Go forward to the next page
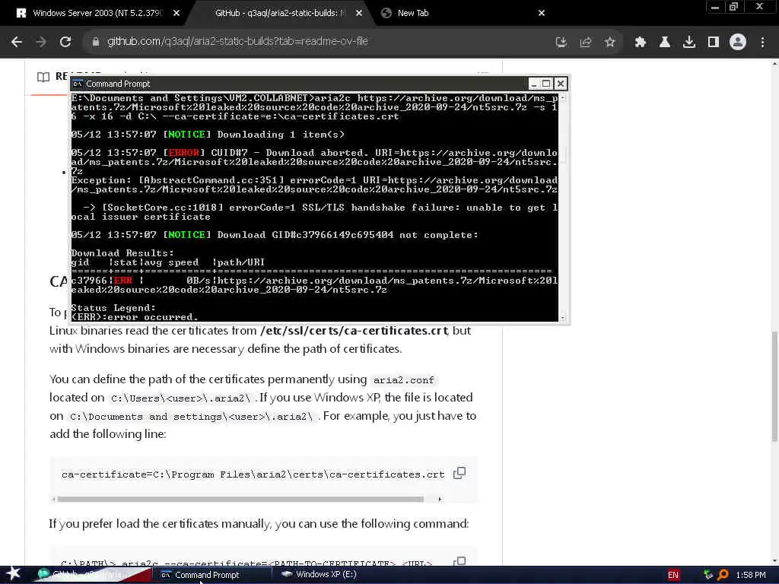779x584 pixels. pyautogui.click(x=41, y=43)
